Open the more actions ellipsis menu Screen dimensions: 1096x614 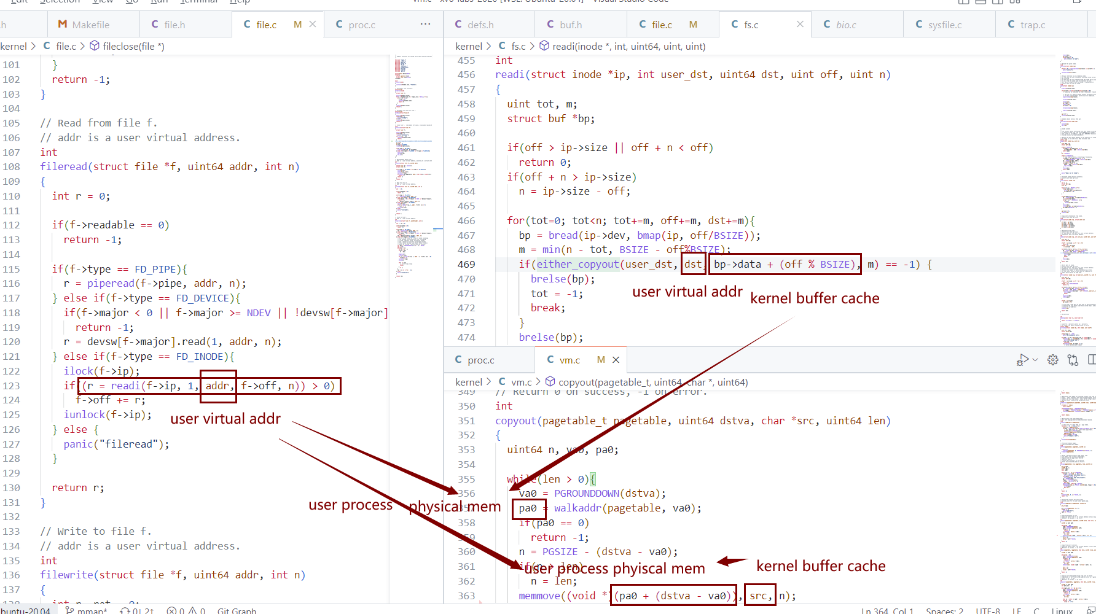pyautogui.click(x=425, y=25)
